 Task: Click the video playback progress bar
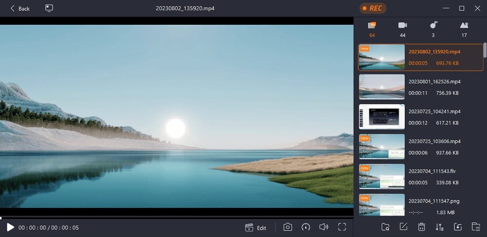point(176,218)
